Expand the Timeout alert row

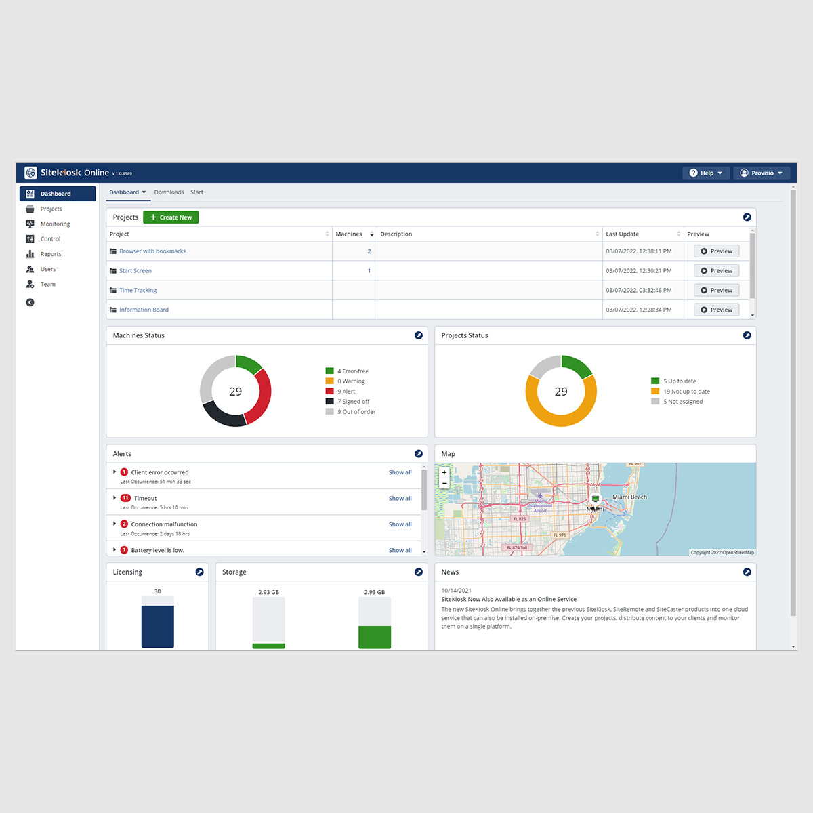pyautogui.click(x=114, y=498)
